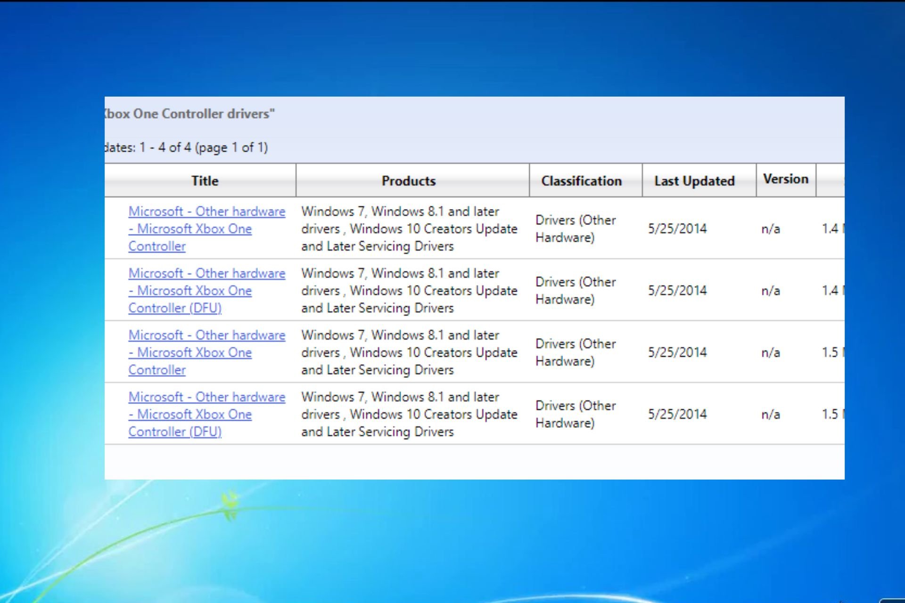This screenshot has height=603, width=905.
Task: Click Products cell of the 1.5 DFU row
Action: (x=409, y=414)
